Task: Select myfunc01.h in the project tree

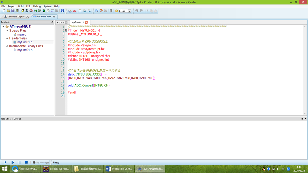Action: [25, 42]
